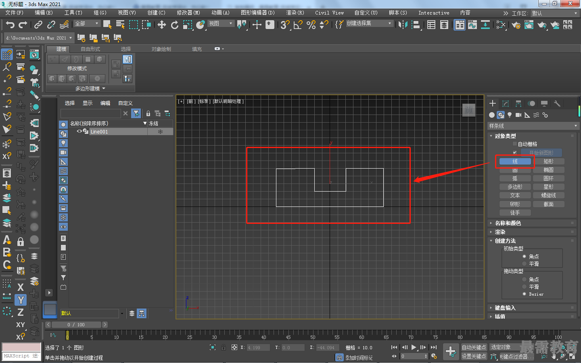Image resolution: width=581 pixels, height=363 pixels.
Task: Select Bezier under 拖动类型
Action: (x=525, y=294)
